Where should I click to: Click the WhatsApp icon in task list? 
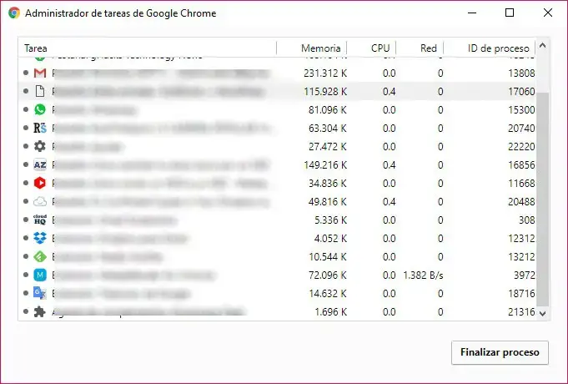(40, 109)
